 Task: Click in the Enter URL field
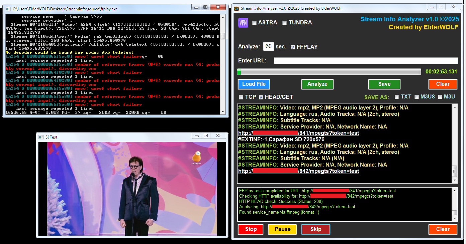click(366, 61)
